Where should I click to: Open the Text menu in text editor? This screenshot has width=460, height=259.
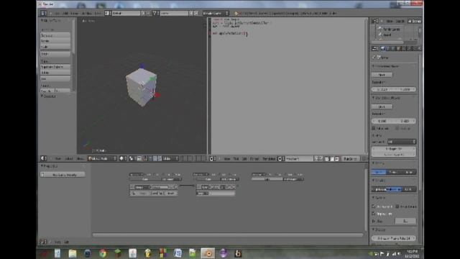[236, 159]
